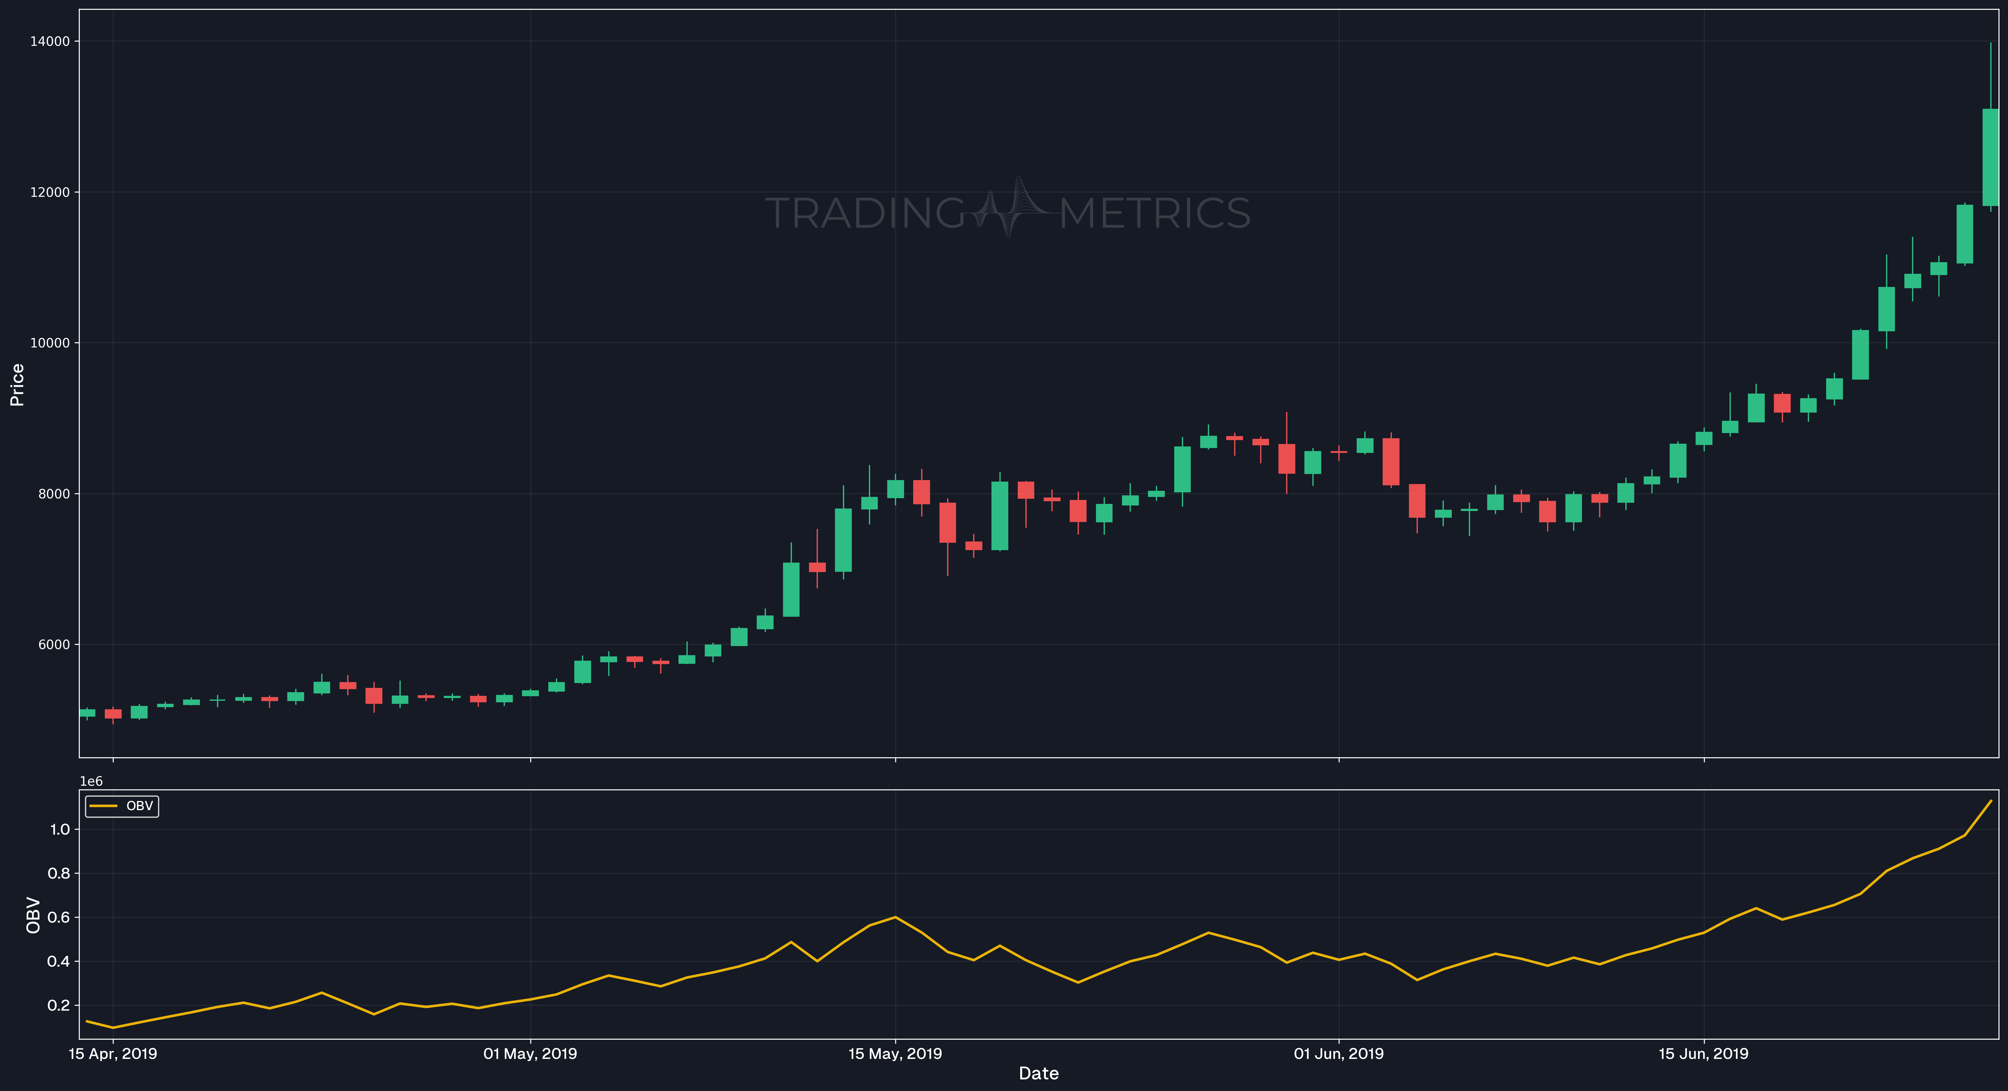
Task: Click the 15 Jun, 2019 date label
Action: (1703, 1054)
